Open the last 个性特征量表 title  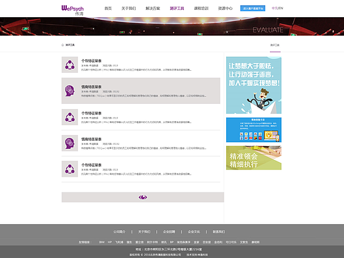(x=91, y=165)
